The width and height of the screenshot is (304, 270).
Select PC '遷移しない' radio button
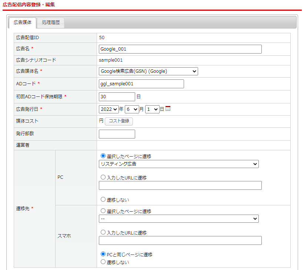tap(103, 199)
